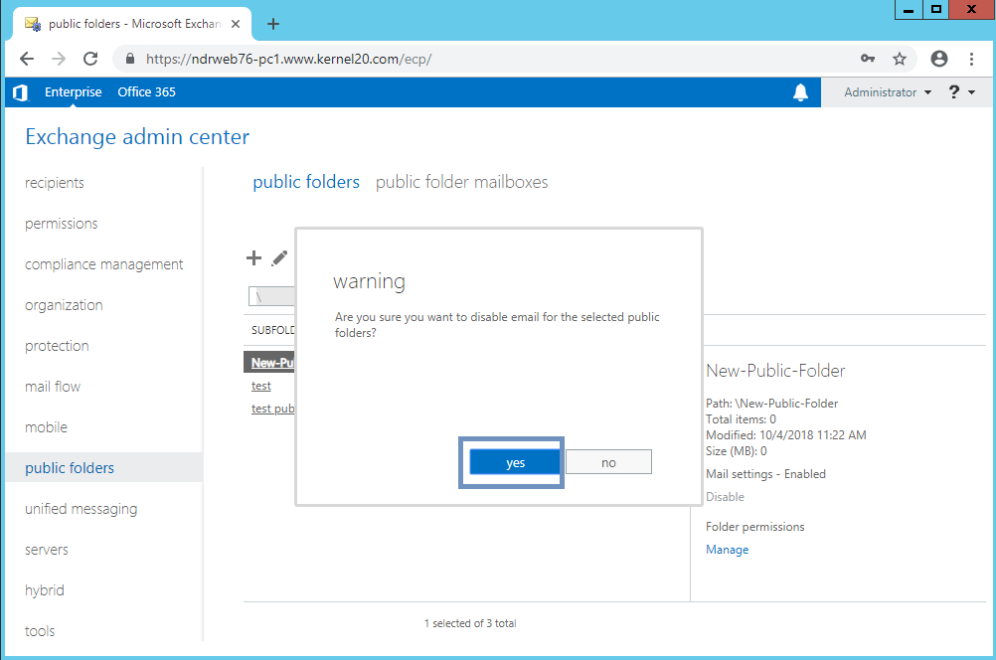This screenshot has height=660, width=996.
Task: Open hybrid section
Action: click(45, 590)
